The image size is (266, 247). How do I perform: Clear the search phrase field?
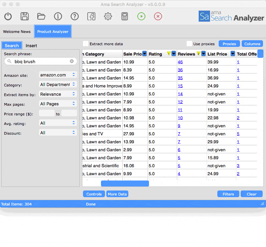(72, 61)
